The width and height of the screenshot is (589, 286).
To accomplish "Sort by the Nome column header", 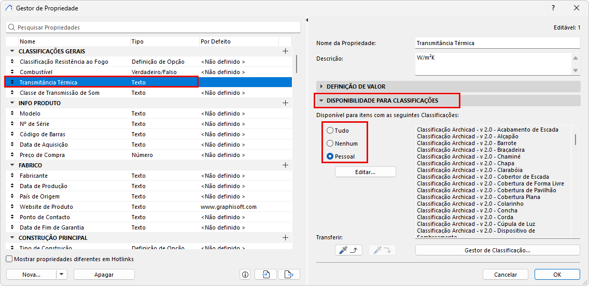I will [x=74, y=41].
